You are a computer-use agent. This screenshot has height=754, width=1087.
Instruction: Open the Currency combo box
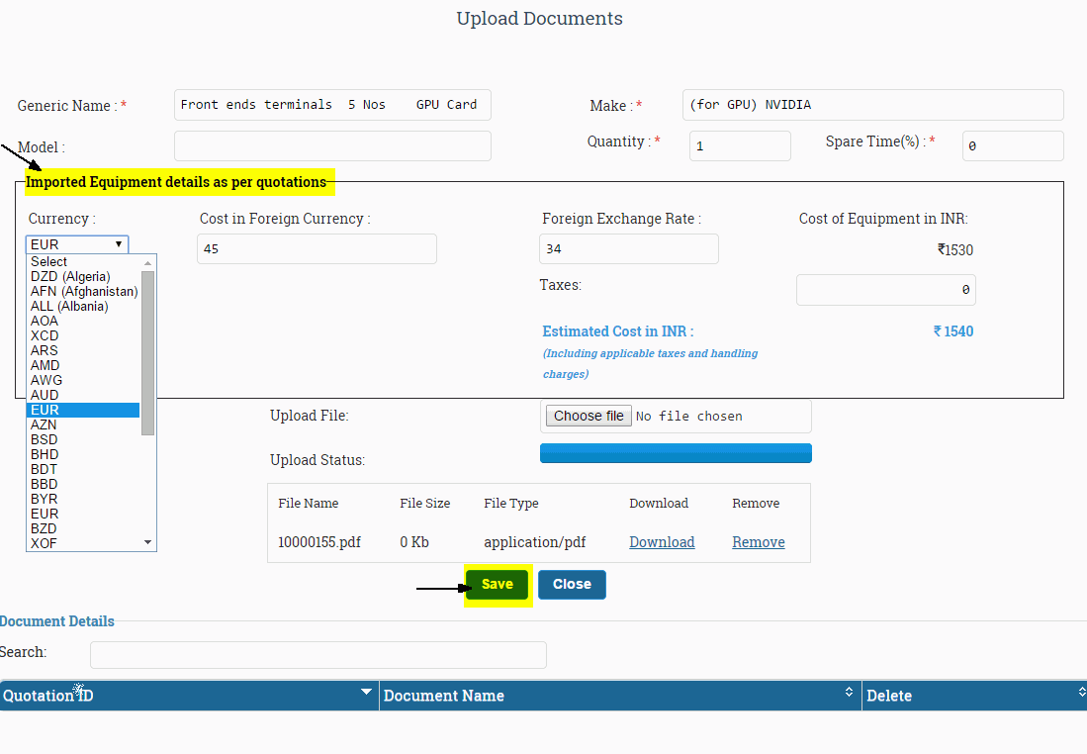(x=77, y=244)
